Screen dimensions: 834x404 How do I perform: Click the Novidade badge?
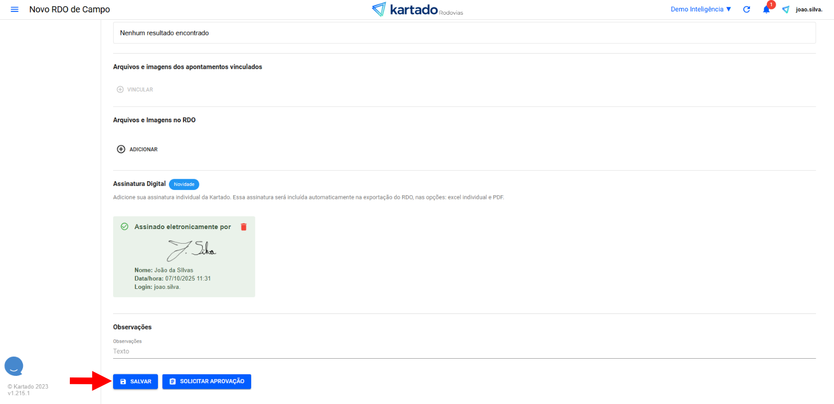click(184, 184)
